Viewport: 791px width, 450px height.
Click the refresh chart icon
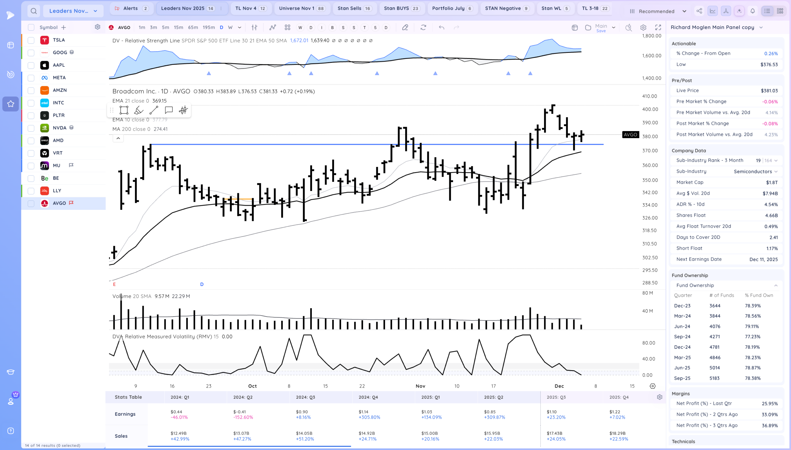pos(423,28)
